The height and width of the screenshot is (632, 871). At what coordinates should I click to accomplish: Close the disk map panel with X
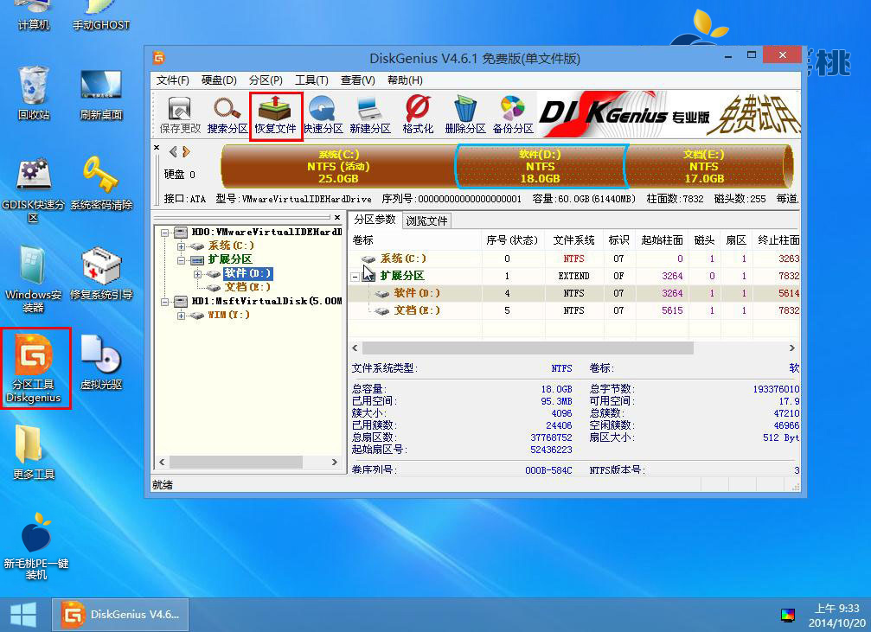click(x=157, y=148)
